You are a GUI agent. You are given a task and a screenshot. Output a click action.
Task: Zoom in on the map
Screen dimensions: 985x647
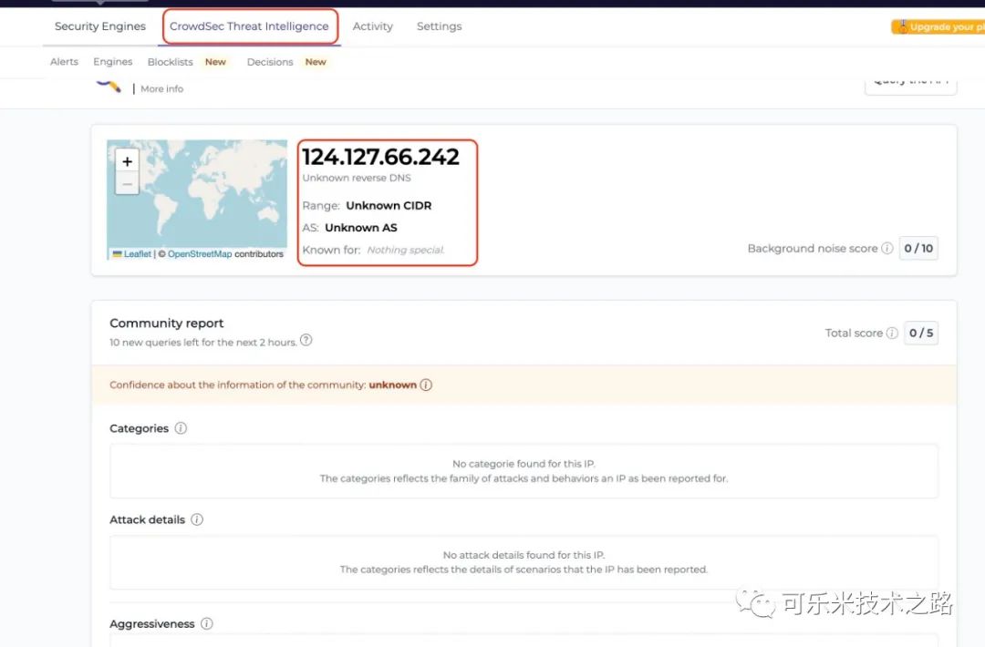(127, 161)
